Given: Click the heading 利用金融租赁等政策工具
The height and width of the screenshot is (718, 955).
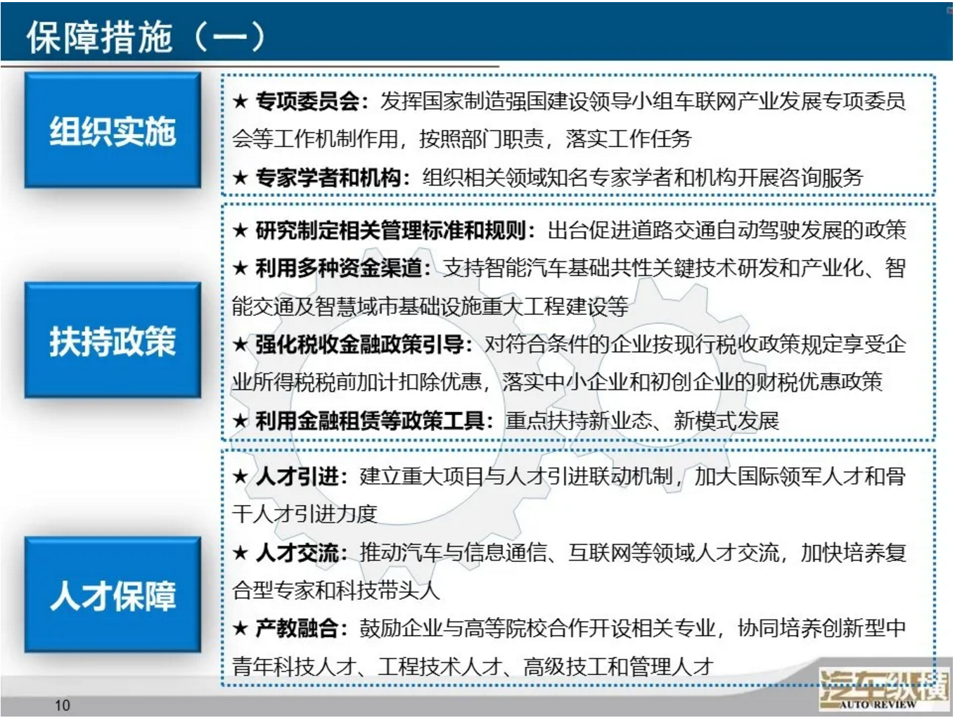Looking at the screenshot, I should tap(370, 421).
